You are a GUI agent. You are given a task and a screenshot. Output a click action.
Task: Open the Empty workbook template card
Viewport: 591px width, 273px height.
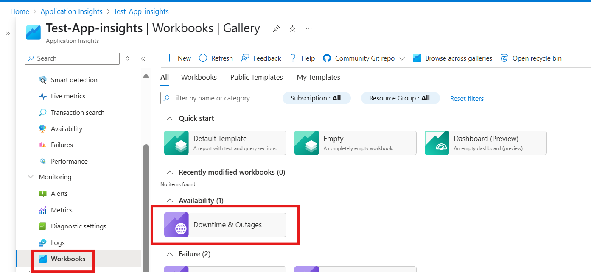point(356,143)
